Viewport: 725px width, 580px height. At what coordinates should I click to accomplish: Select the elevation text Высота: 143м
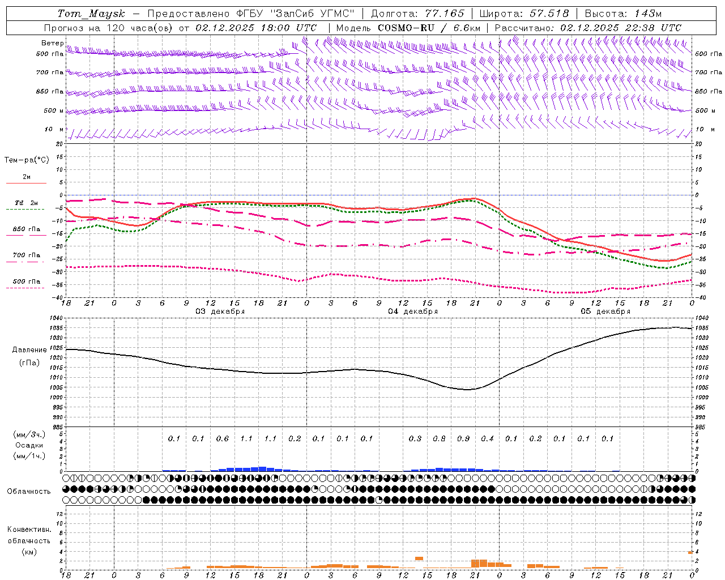(x=623, y=14)
